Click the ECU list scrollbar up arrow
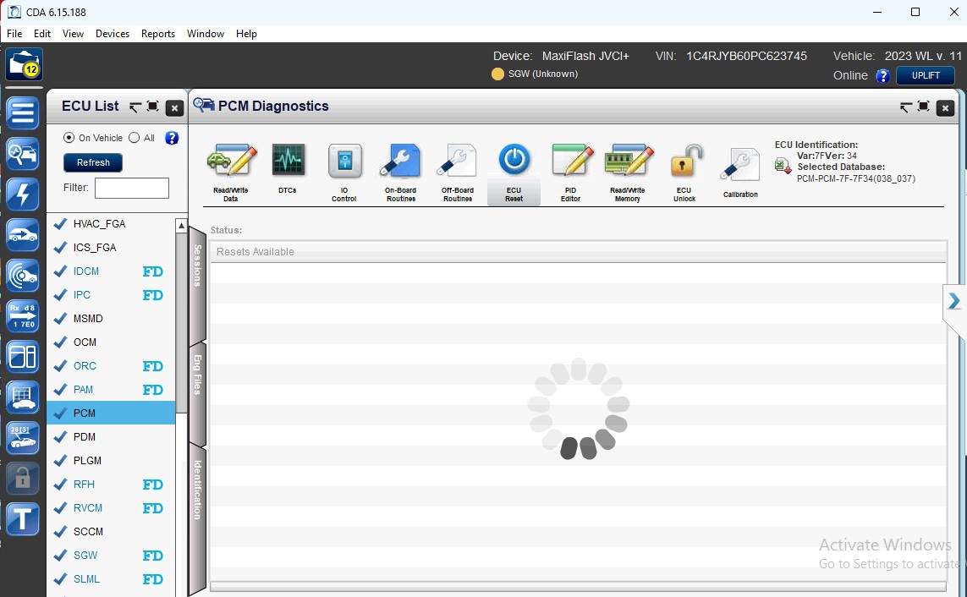Image resolution: width=967 pixels, height=597 pixels. tap(181, 226)
